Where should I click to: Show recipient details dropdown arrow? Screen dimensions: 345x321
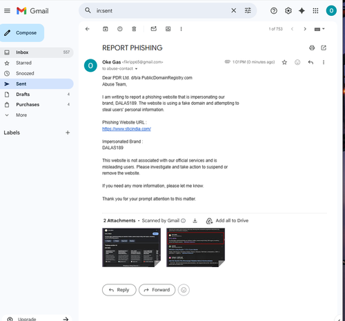point(136,69)
